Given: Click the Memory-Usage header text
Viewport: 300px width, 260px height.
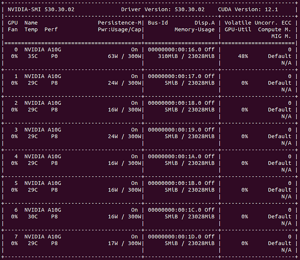Looking at the screenshot, I should [195, 30].
